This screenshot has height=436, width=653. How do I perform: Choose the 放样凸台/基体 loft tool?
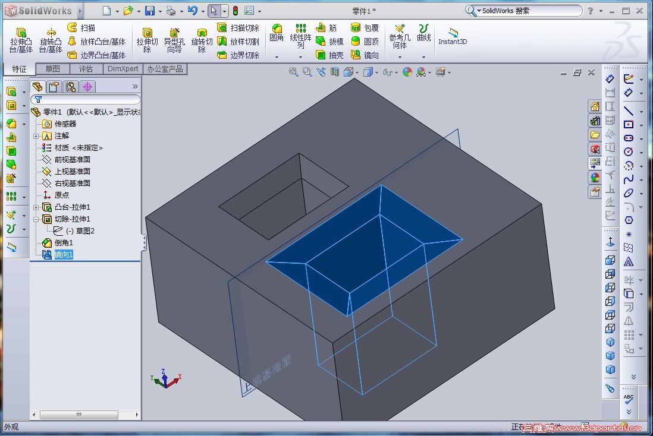click(96, 41)
